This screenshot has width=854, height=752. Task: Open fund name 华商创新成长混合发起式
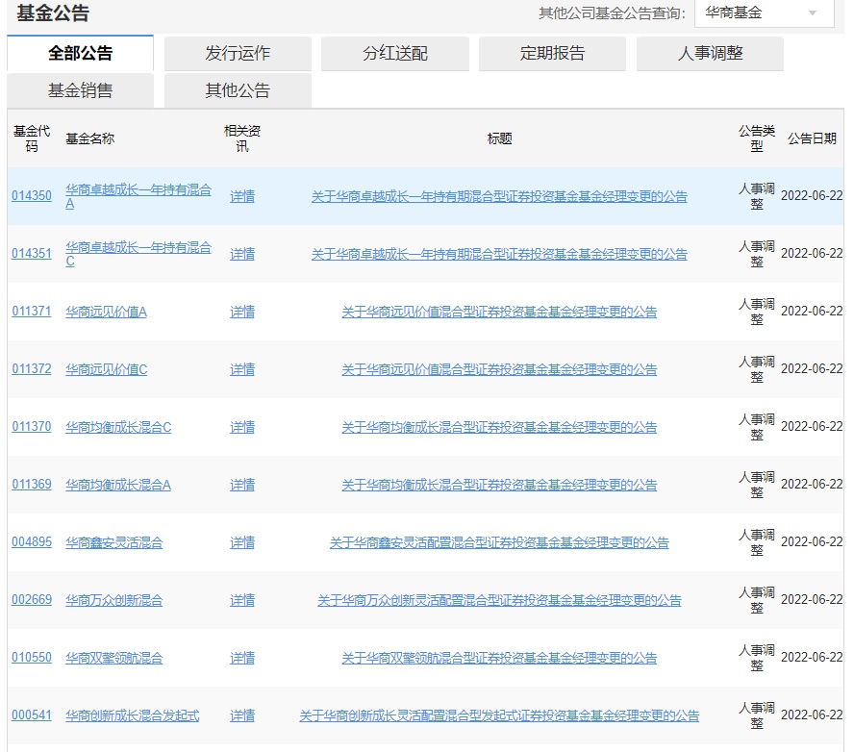pos(133,716)
